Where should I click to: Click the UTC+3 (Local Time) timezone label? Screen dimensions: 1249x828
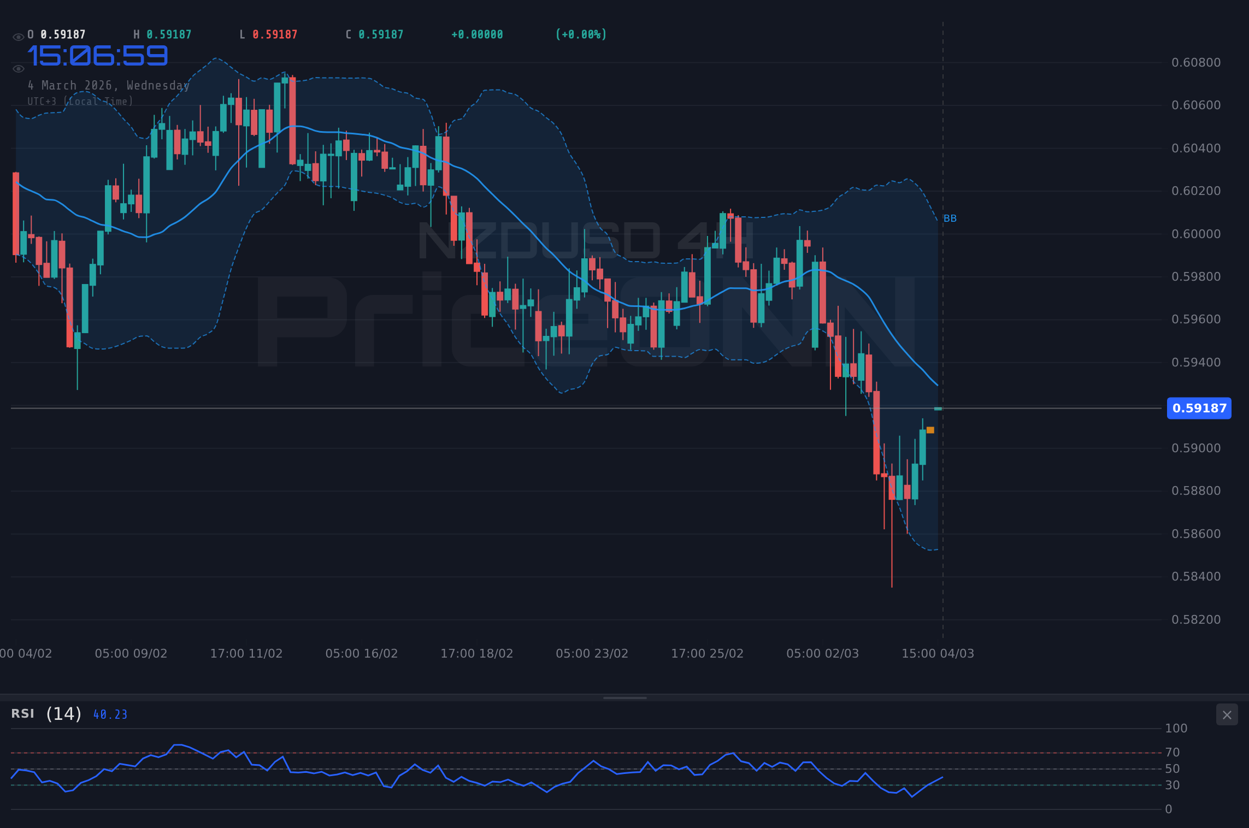pos(80,101)
